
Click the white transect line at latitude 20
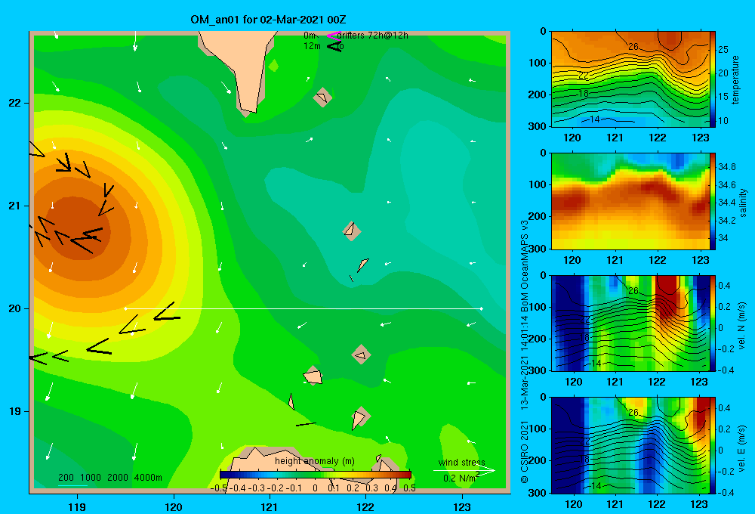click(x=304, y=308)
